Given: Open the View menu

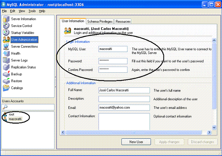Looking at the screenshot, I should click(22, 11).
